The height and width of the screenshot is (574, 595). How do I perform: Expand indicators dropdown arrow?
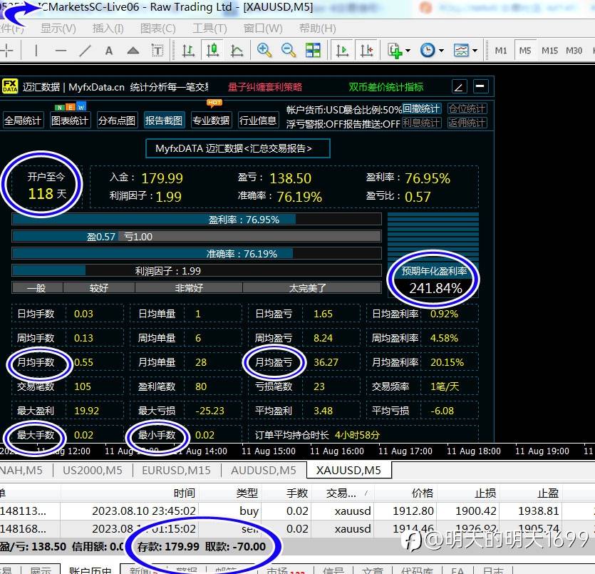[x=408, y=51]
